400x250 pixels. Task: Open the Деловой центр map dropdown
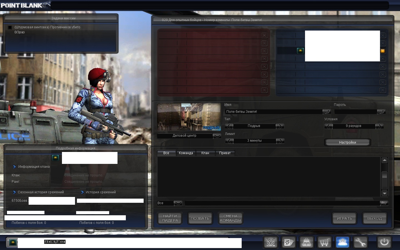click(217, 136)
